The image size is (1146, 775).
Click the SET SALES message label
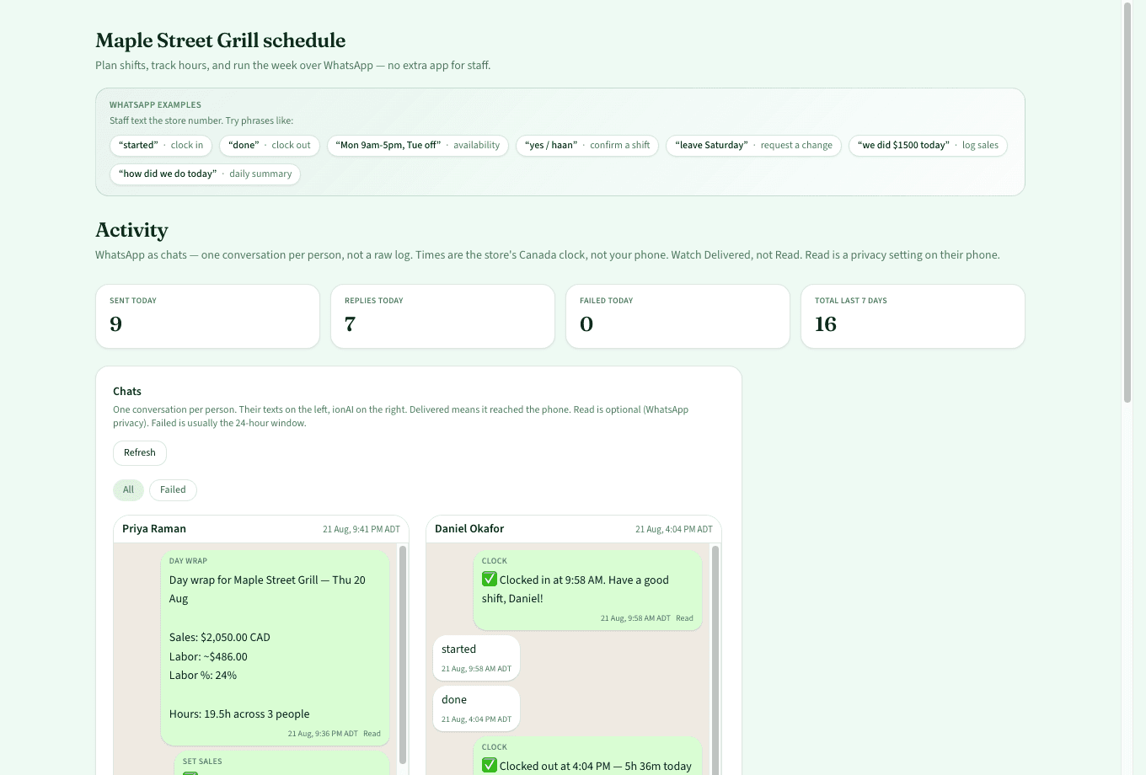[202, 762]
